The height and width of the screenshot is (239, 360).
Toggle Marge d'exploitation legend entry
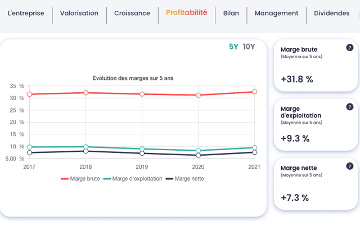133,179
